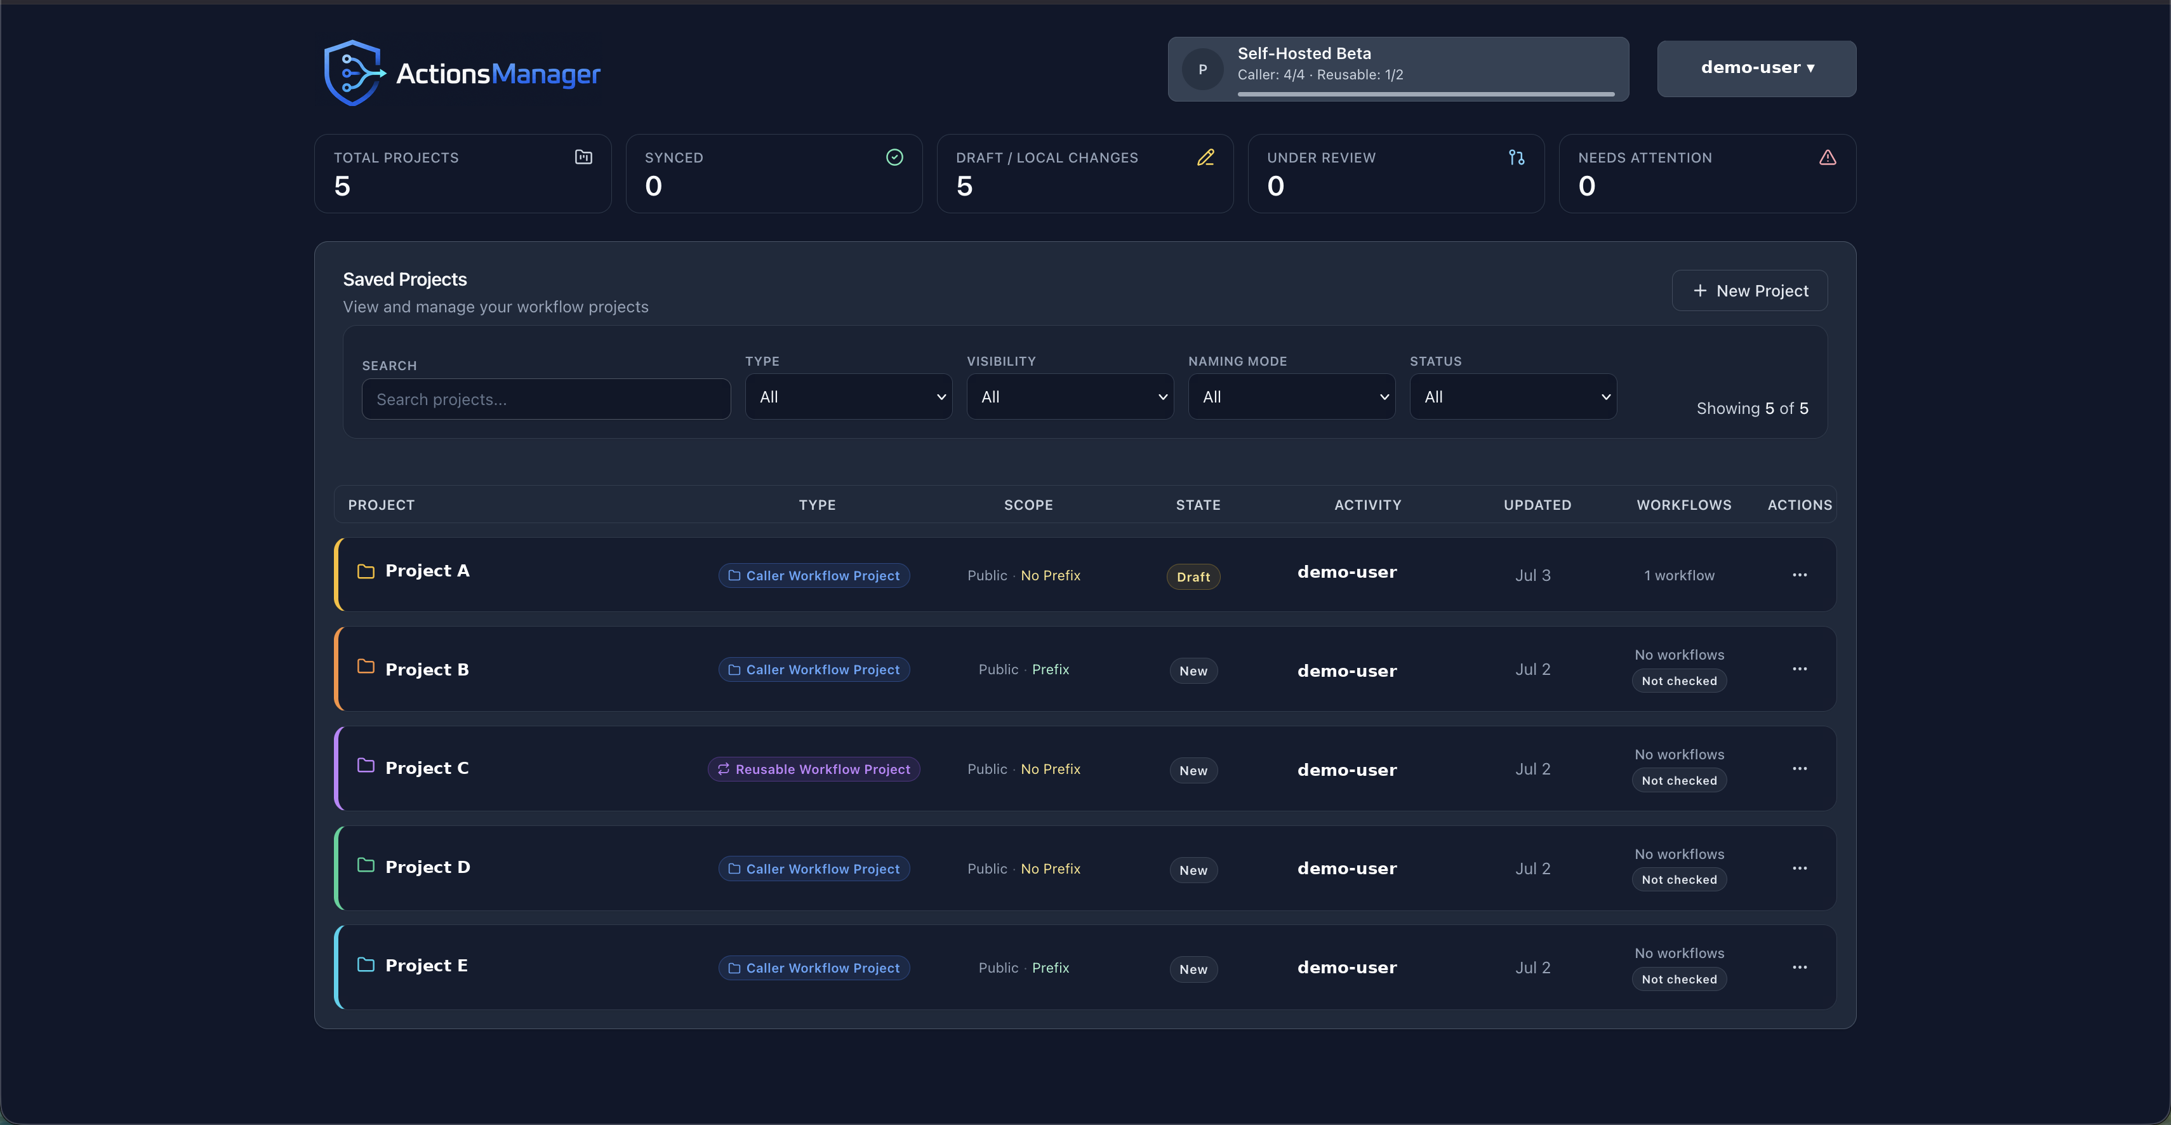Open the Self-Hosted Beta plan card

coord(1398,69)
